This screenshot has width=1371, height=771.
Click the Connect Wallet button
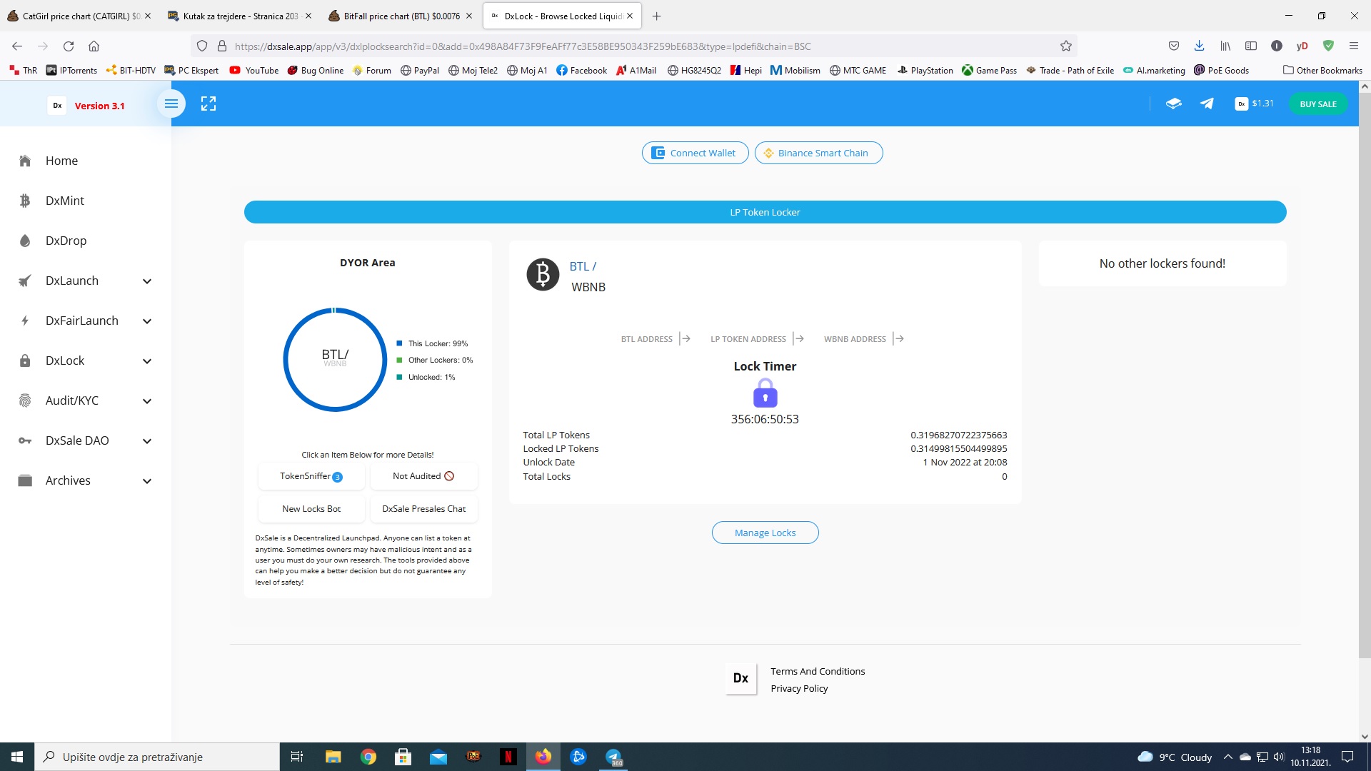pyautogui.click(x=695, y=153)
